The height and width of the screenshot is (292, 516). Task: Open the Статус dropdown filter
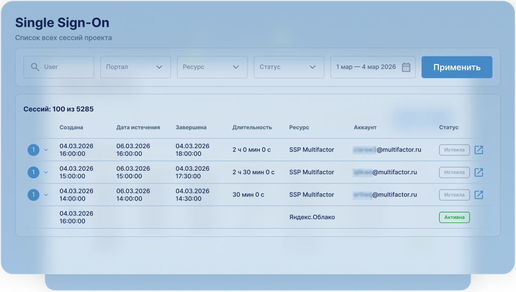click(289, 67)
